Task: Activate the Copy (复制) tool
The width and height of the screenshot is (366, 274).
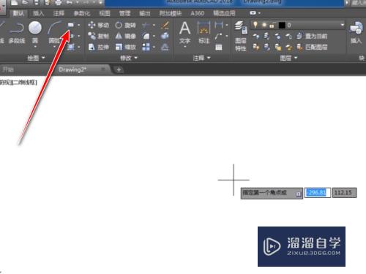Action: coord(98,36)
